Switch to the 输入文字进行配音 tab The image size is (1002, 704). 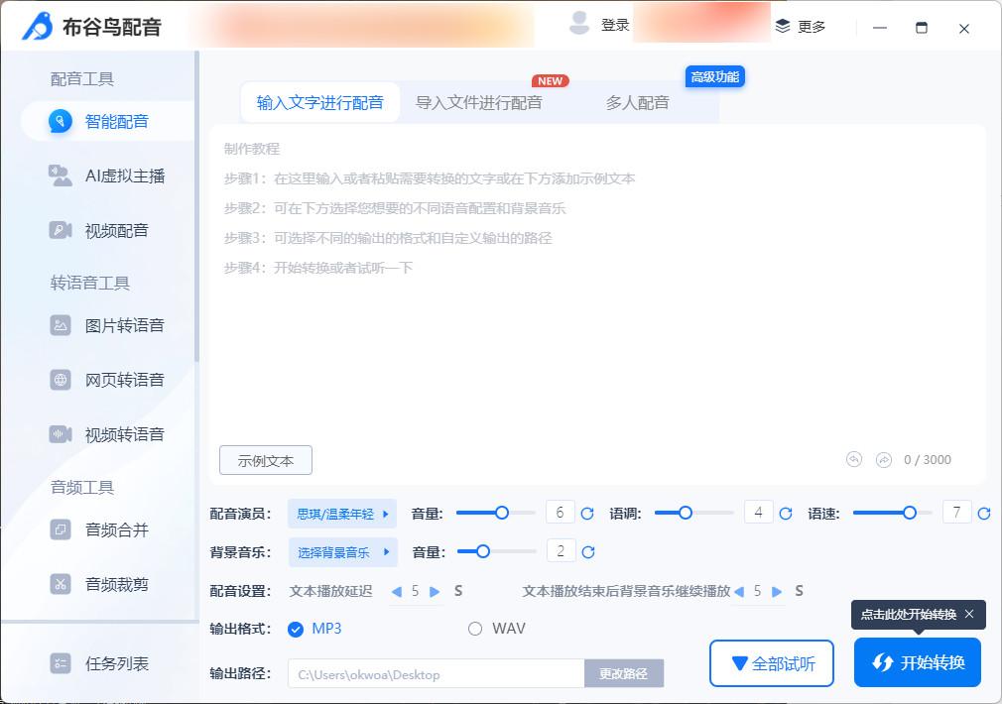click(x=320, y=102)
